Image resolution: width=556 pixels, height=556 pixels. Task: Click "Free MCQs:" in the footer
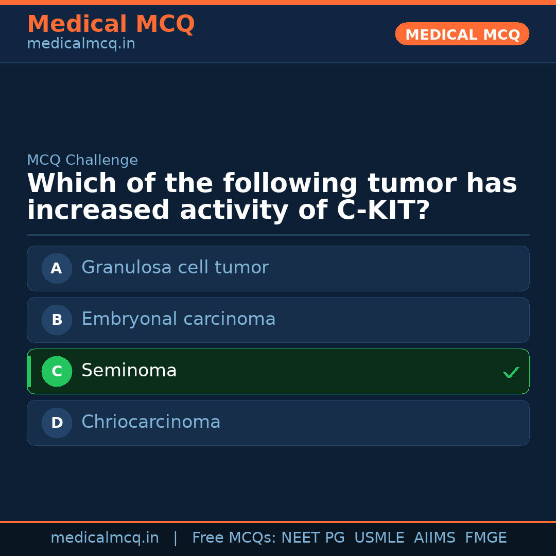(x=234, y=538)
